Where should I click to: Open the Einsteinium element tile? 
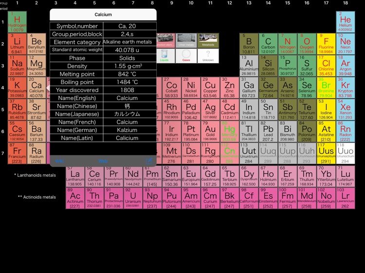(x=268, y=198)
